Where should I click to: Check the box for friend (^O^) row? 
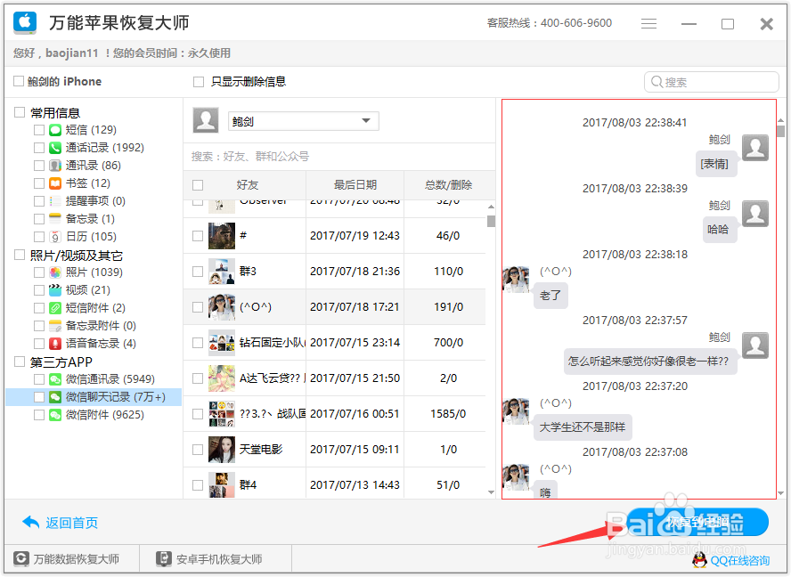coord(198,307)
